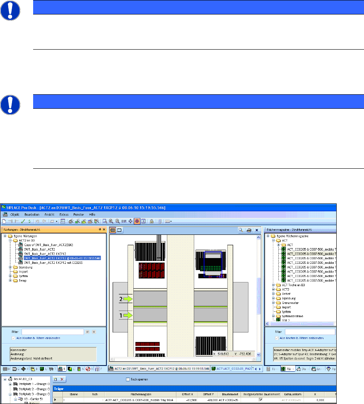Click into the left panel Filter input field

(x=53, y=332)
